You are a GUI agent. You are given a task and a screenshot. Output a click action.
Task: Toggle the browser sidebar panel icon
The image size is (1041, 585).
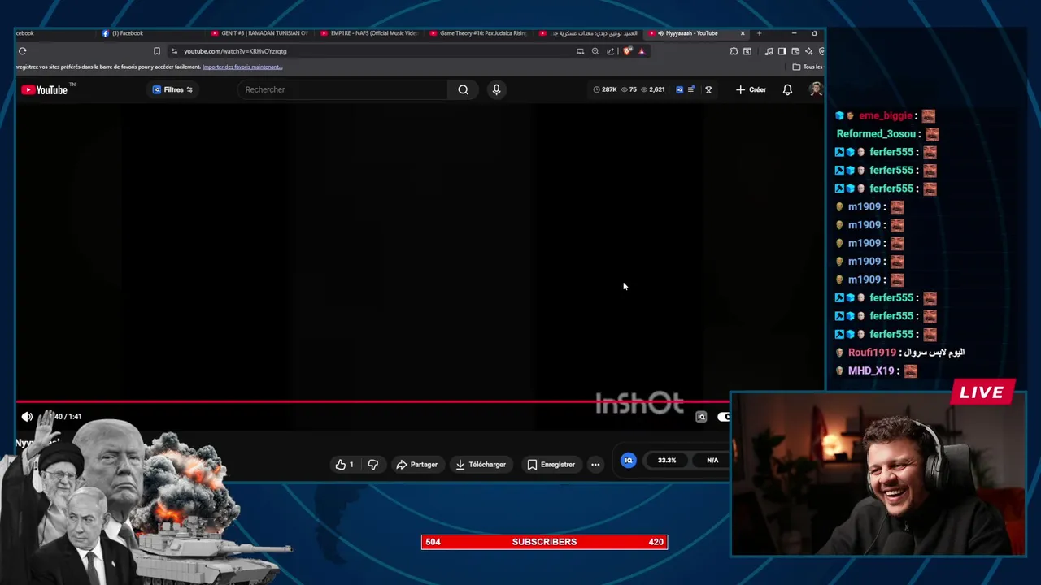tap(782, 51)
